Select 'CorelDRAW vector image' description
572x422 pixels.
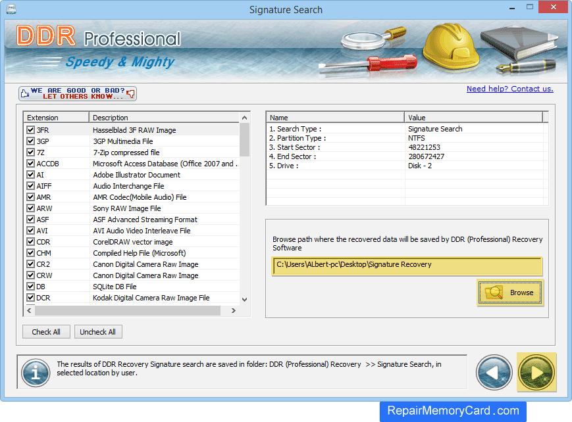tap(133, 242)
